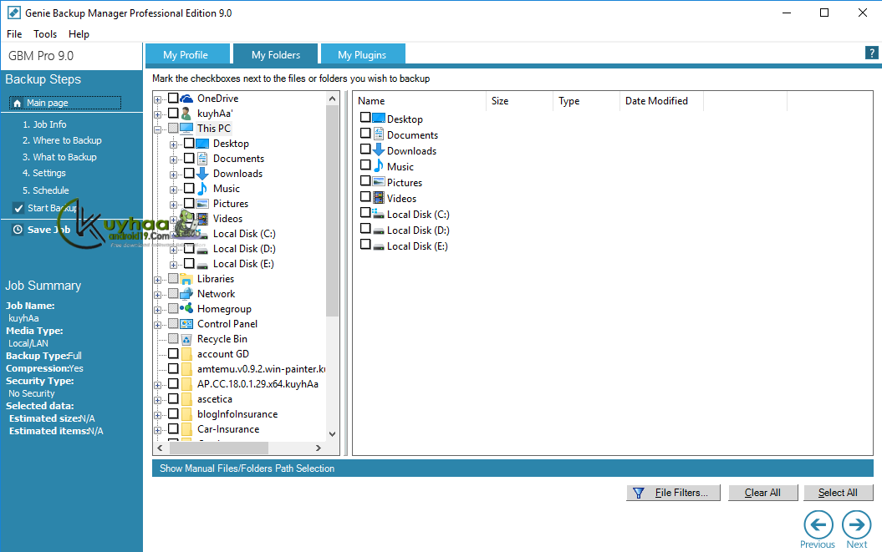882x552 pixels.
Task: Expand the Network tree node
Action: [x=157, y=295]
